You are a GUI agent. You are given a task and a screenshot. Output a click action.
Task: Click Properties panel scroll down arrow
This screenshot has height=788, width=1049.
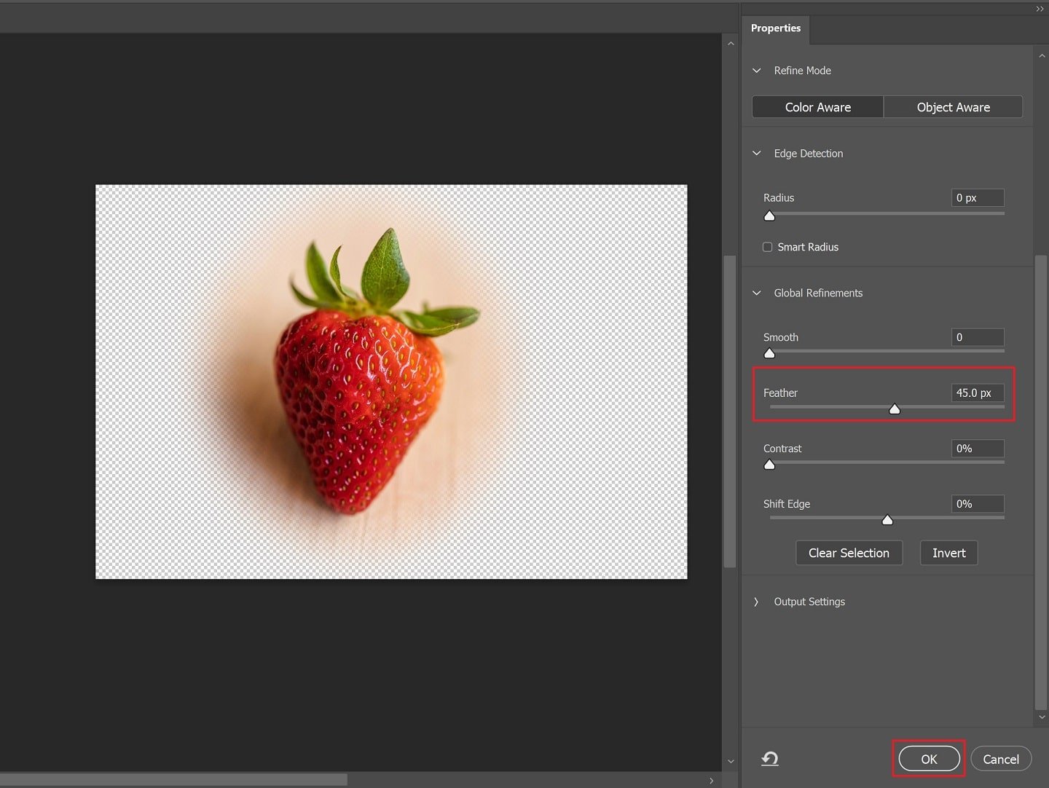pyautogui.click(x=1041, y=717)
